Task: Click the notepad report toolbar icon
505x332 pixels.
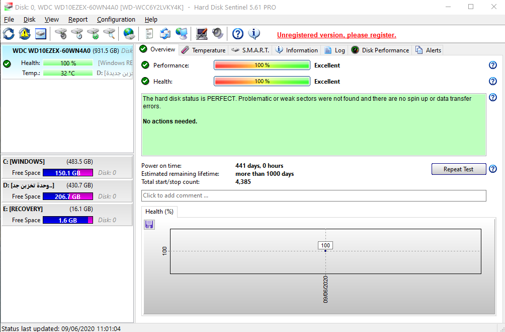Action: point(149,34)
